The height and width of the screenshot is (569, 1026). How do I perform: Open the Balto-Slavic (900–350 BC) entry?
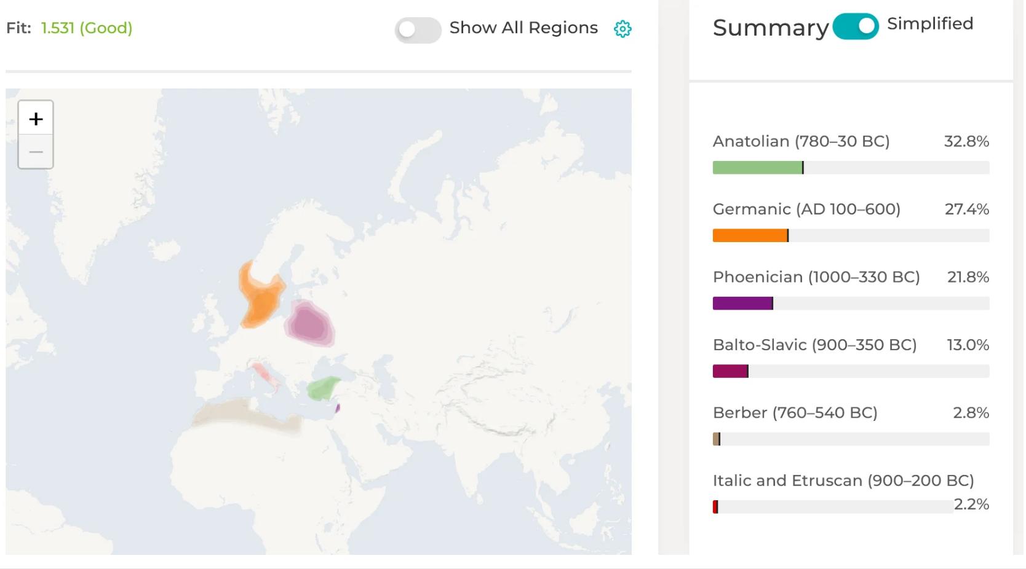[814, 345]
